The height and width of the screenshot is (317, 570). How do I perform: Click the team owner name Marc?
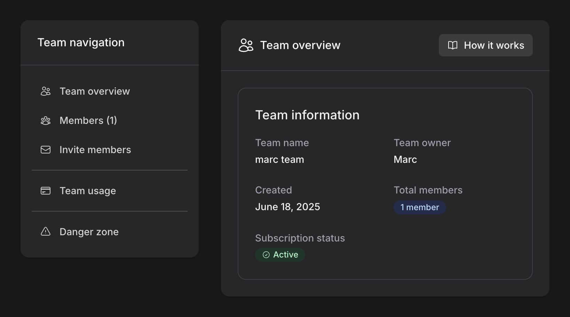click(x=405, y=159)
